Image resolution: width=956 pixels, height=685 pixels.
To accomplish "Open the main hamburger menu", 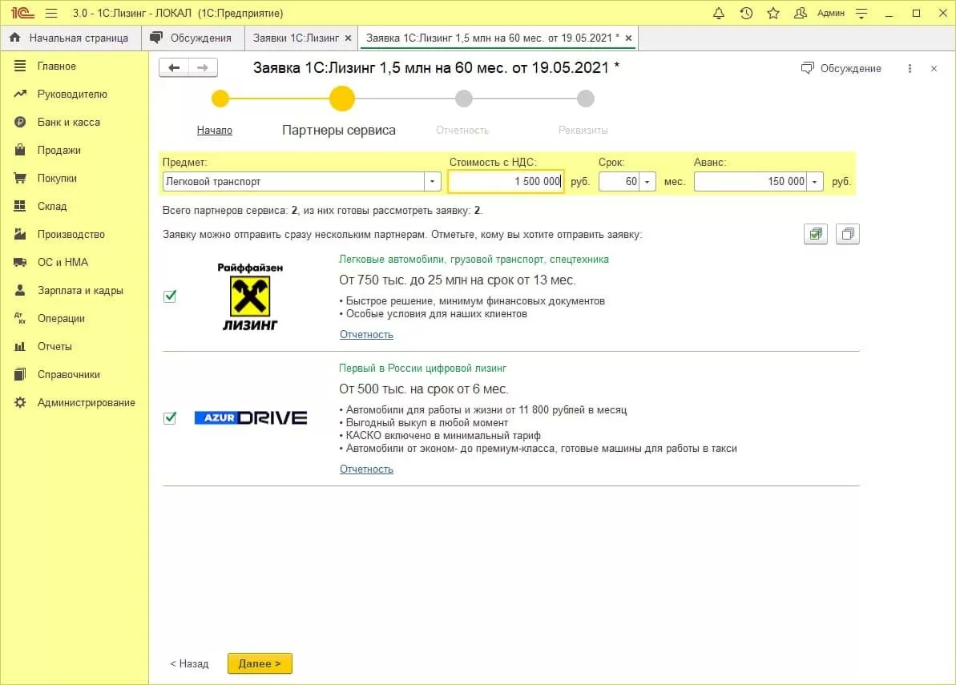I will 51,13.
